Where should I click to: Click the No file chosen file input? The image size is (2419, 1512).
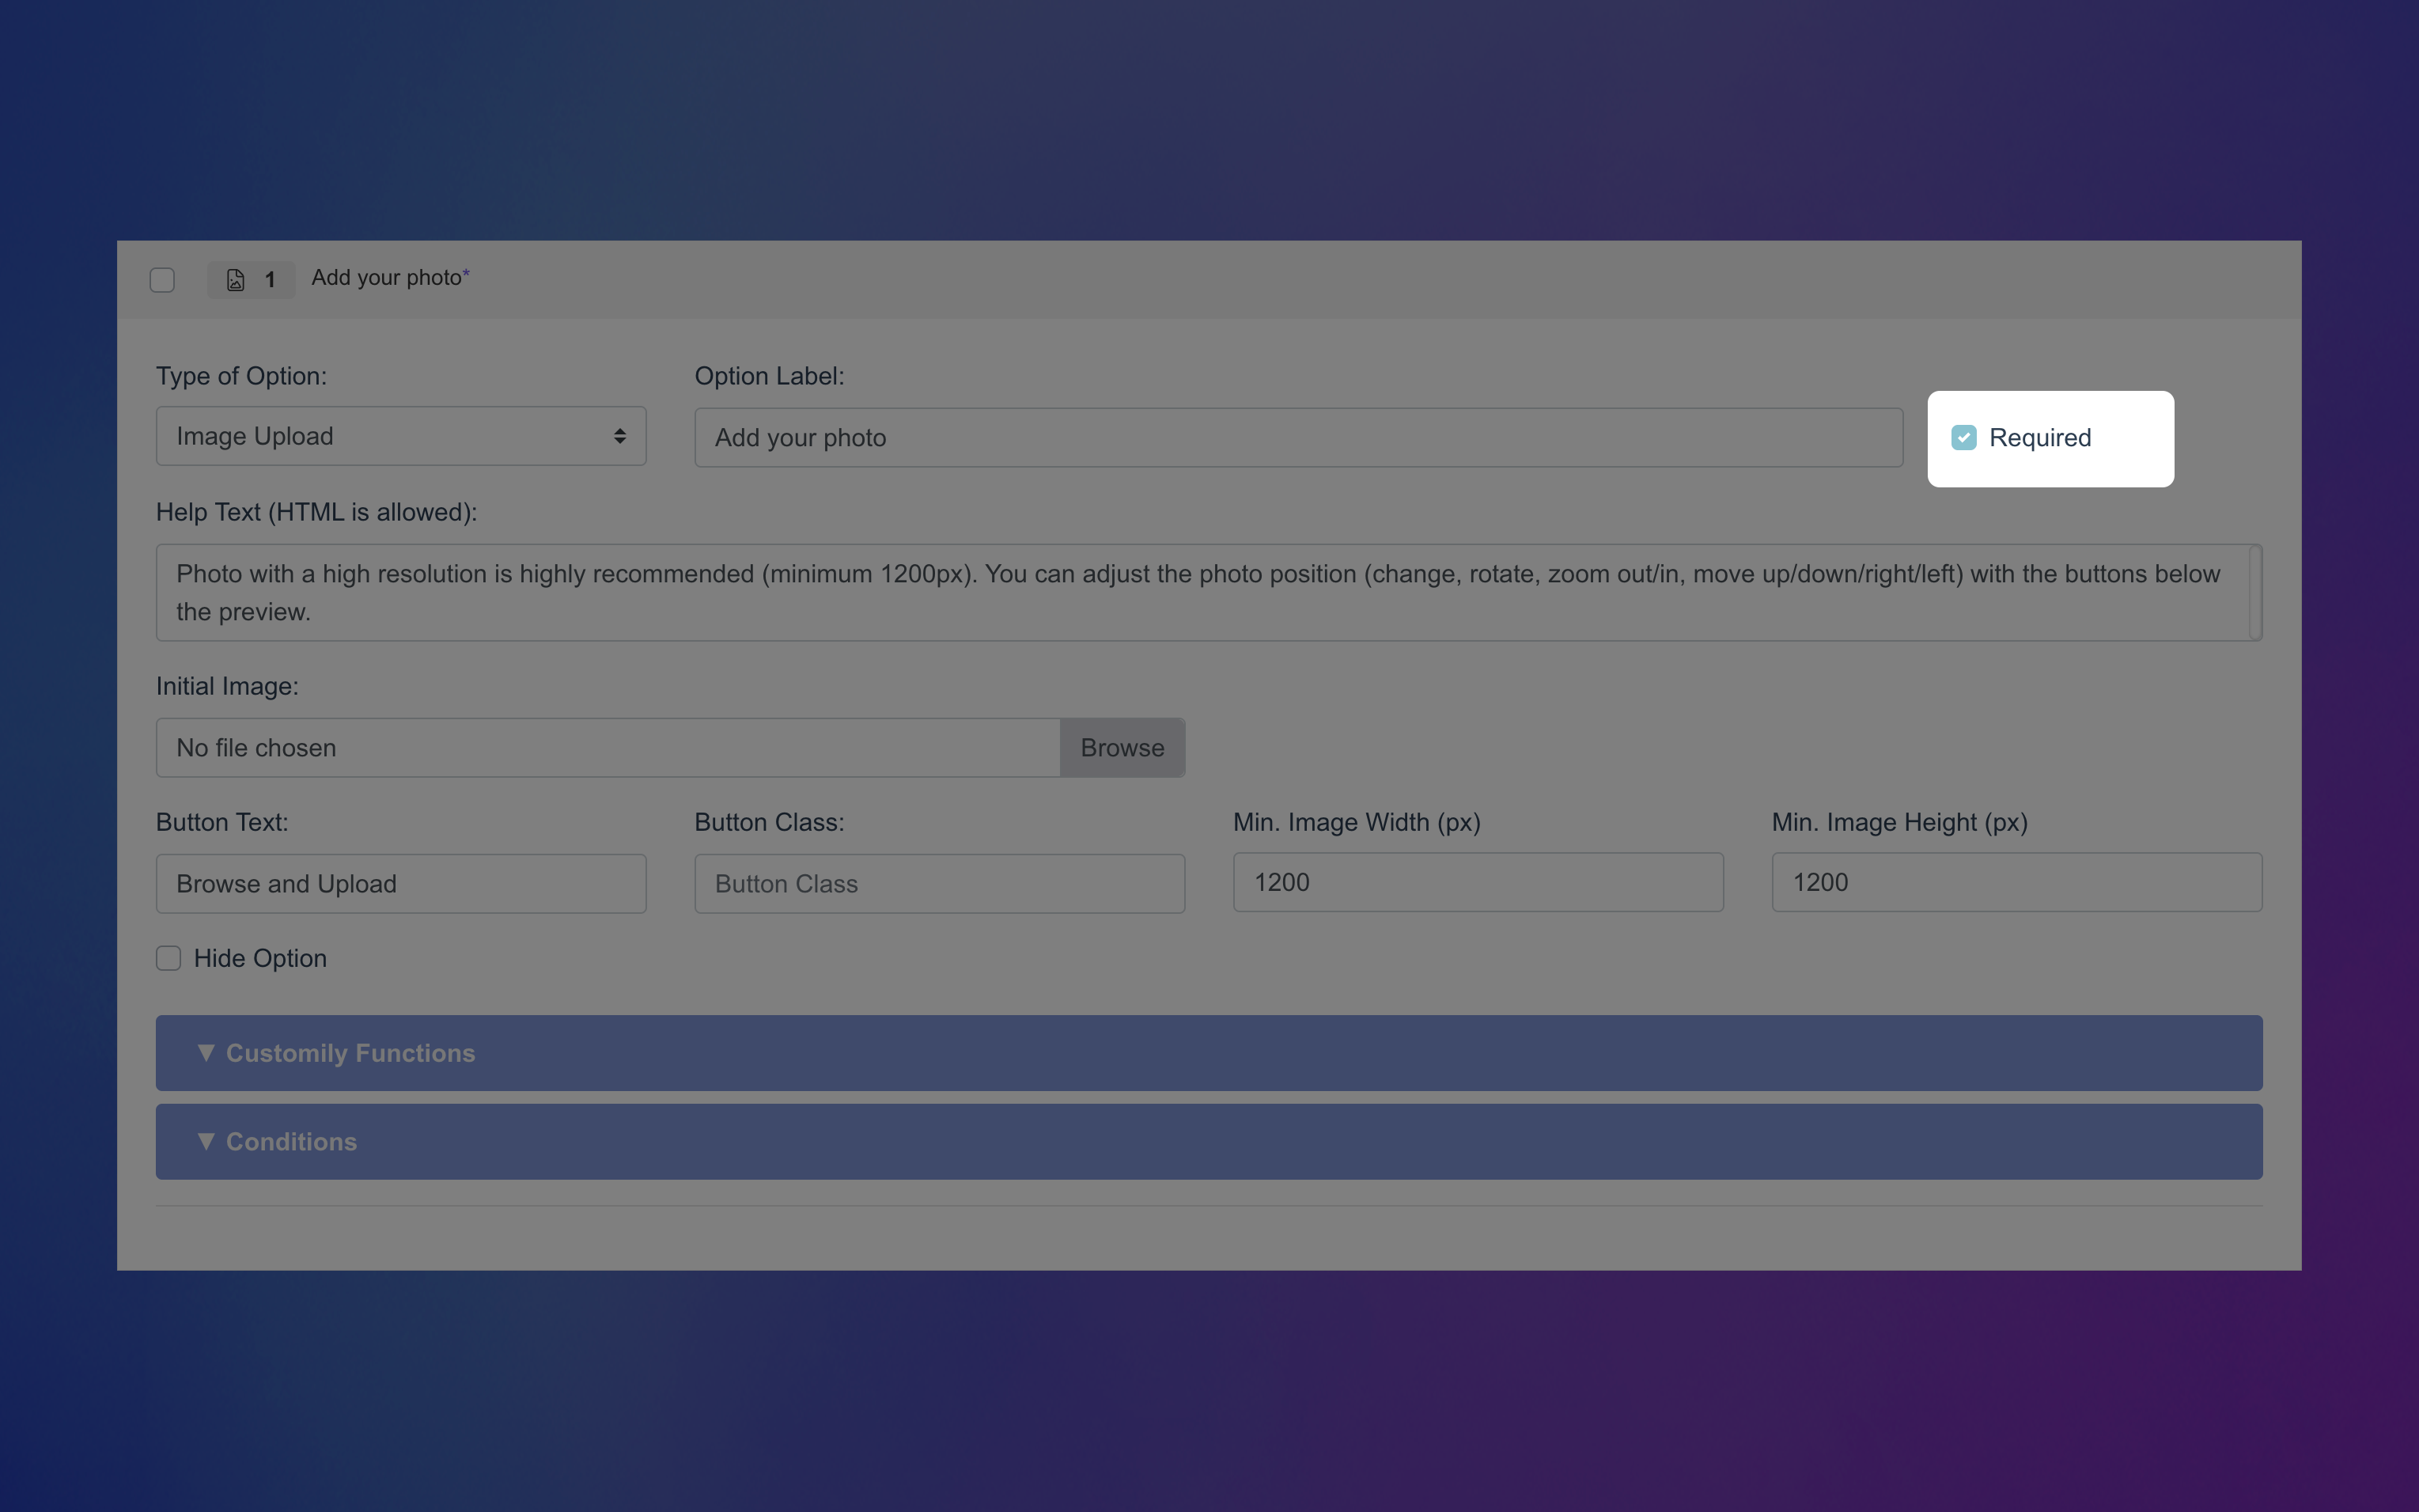[607, 748]
